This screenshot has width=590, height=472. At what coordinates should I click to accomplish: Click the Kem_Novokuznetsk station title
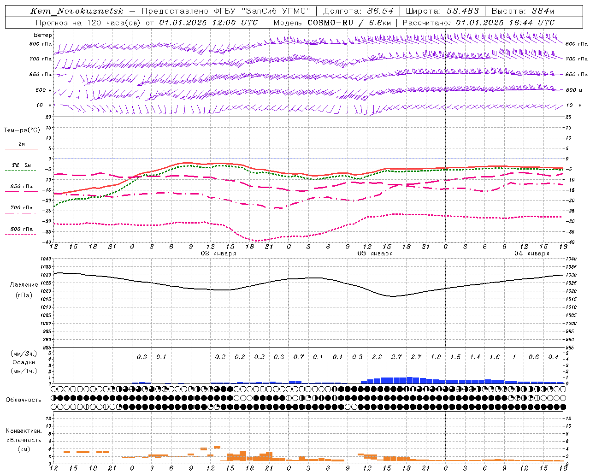[77, 11]
